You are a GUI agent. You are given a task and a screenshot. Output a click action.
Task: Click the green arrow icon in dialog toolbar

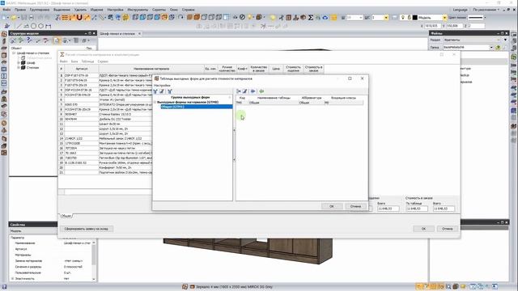261,91
